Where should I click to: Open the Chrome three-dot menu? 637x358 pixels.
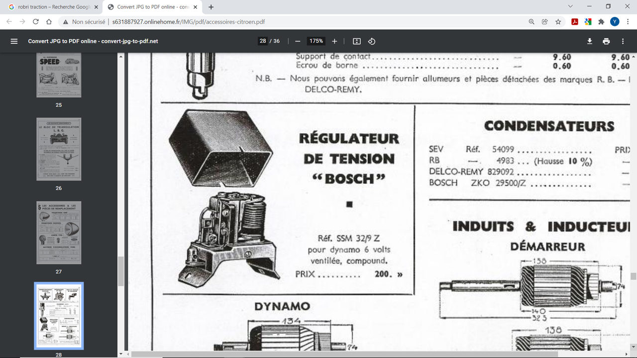coord(628,22)
